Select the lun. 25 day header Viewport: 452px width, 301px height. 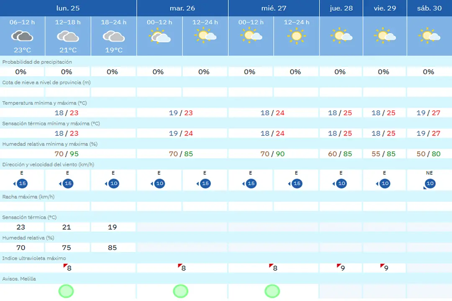(x=68, y=8)
